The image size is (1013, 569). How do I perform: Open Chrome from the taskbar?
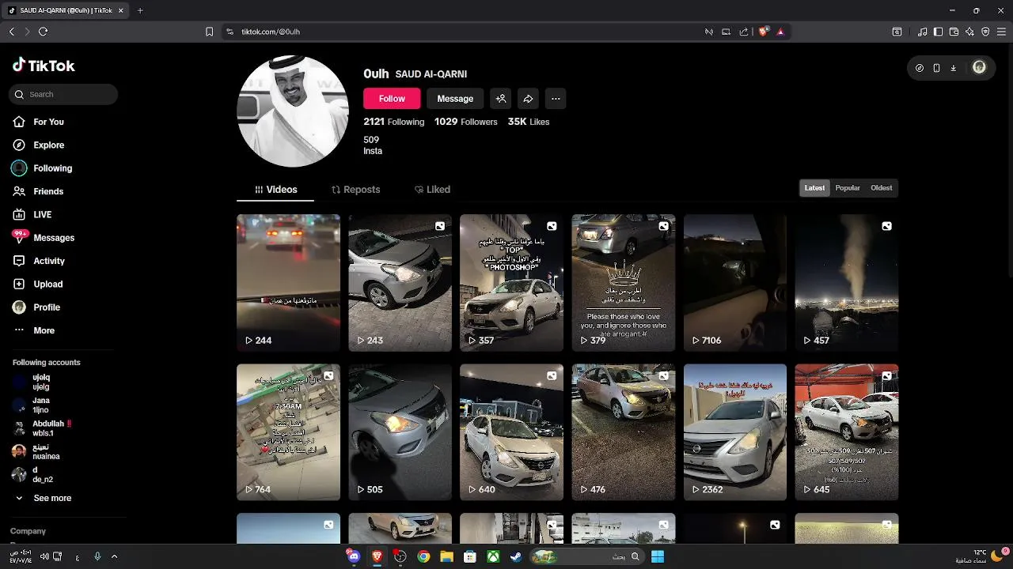[423, 556]
